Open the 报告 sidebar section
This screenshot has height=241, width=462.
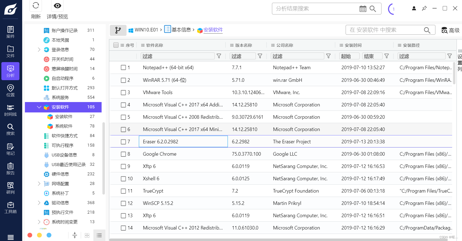10,169
